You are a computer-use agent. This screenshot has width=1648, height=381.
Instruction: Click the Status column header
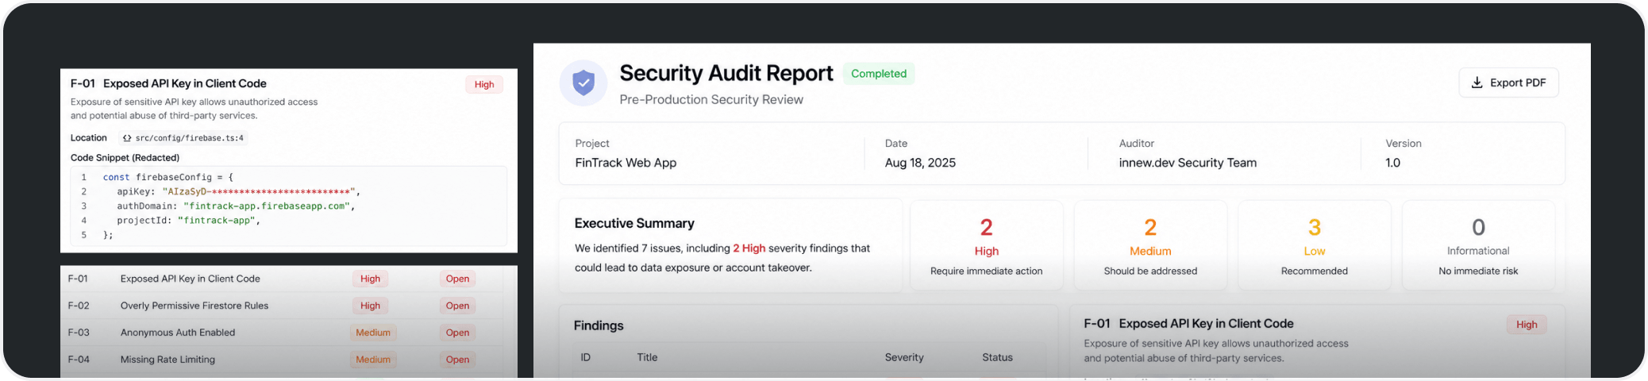pyautogui.click(x=997, y=357)
